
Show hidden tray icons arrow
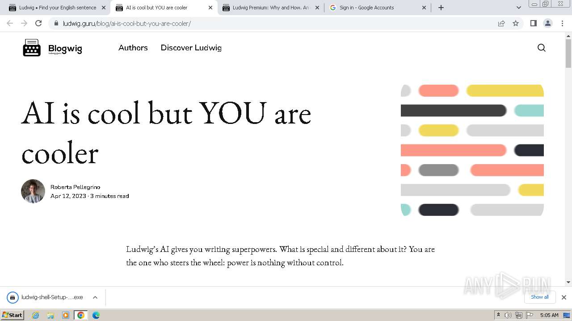(498, 315)
